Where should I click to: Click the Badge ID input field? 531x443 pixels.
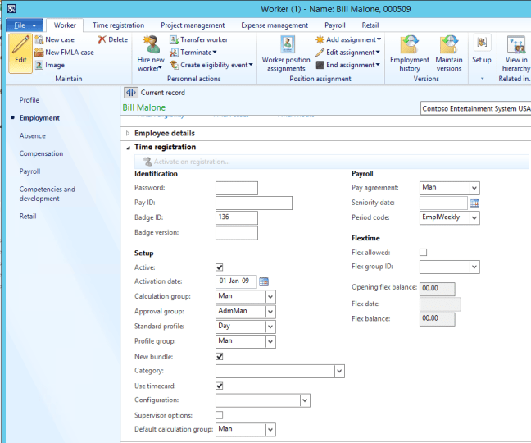(236, 217)
